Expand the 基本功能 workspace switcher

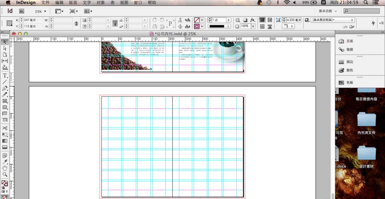point(328,11)
